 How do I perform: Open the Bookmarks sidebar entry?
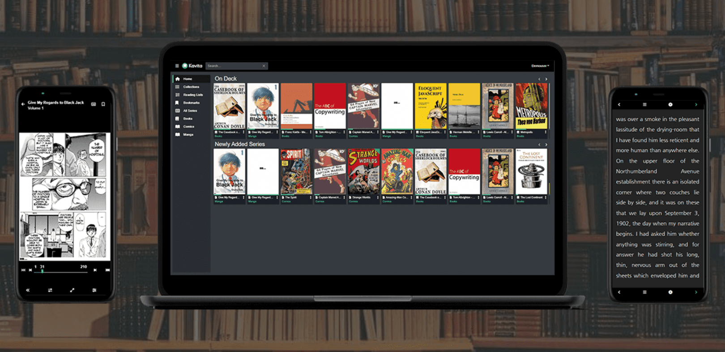pyautogui.click(x=191, y=103)
